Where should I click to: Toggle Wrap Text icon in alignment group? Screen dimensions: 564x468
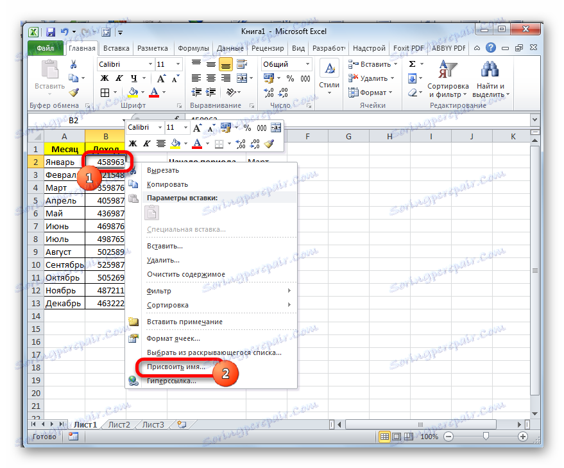(242, 64)
